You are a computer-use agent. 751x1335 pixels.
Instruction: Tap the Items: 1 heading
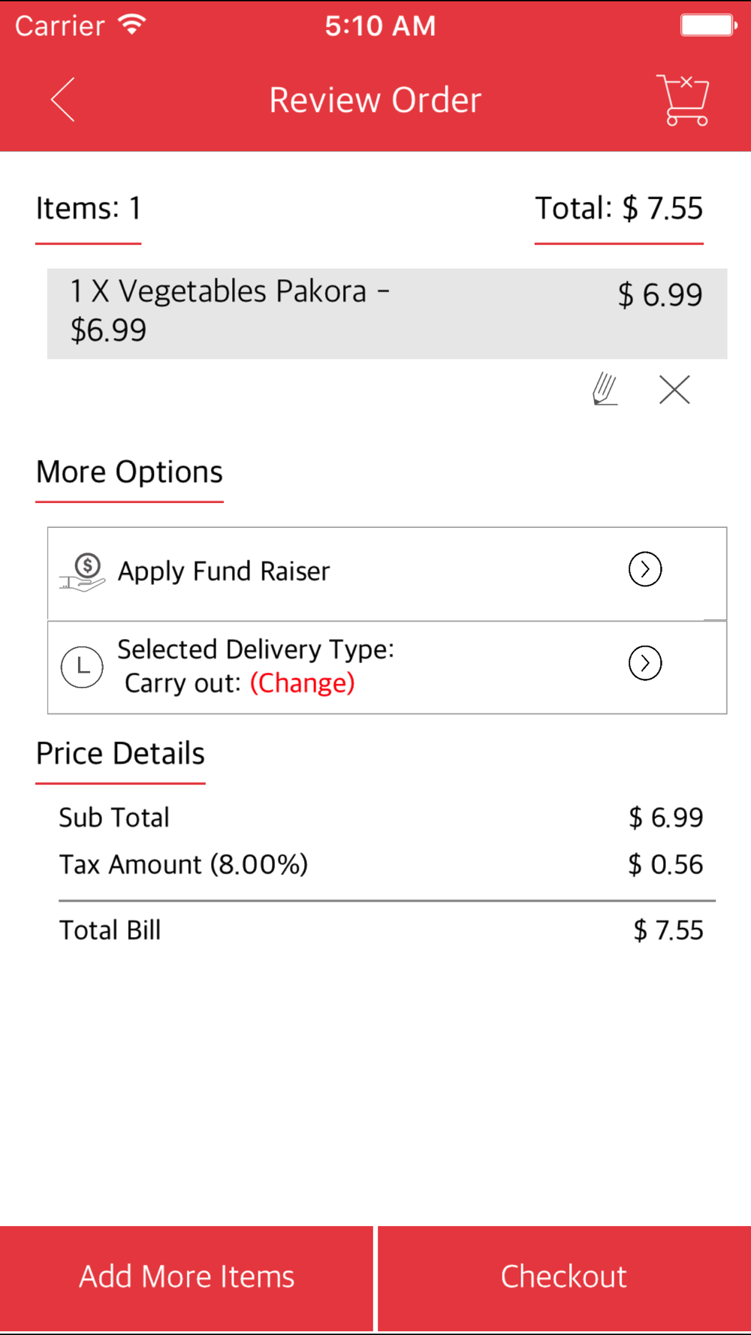click(x=89, y=209)
